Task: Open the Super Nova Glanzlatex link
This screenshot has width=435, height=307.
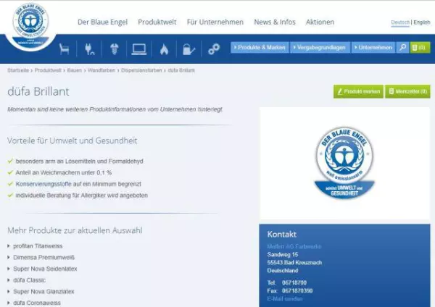Action: click(x=43, y=292)
